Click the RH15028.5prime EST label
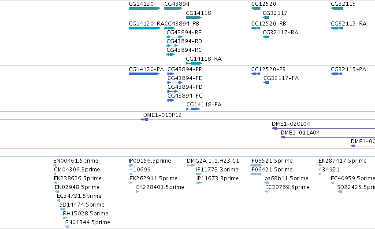 (x=85, y=214)
